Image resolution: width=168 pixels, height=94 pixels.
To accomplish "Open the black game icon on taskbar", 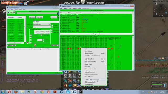I will pyautogui.click(x=81, y=92).
